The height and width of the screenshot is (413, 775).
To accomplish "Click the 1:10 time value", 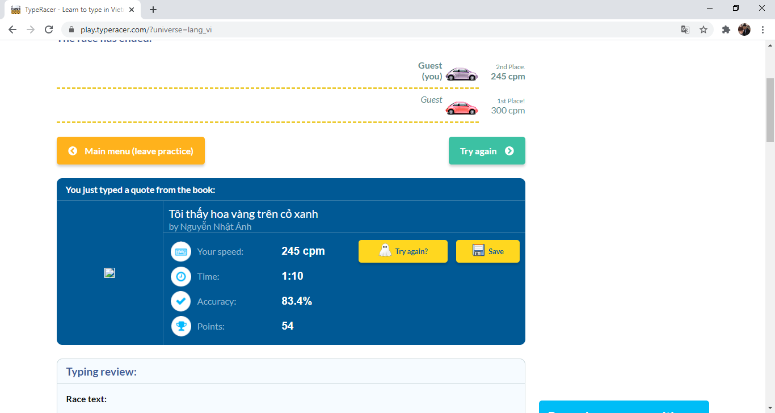I will click(292, 276).
